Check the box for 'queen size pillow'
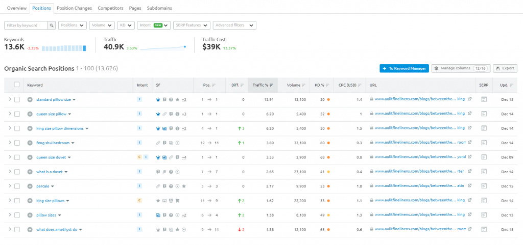The height and width of the screenshot is (245, 523). [x=17, y=114]
